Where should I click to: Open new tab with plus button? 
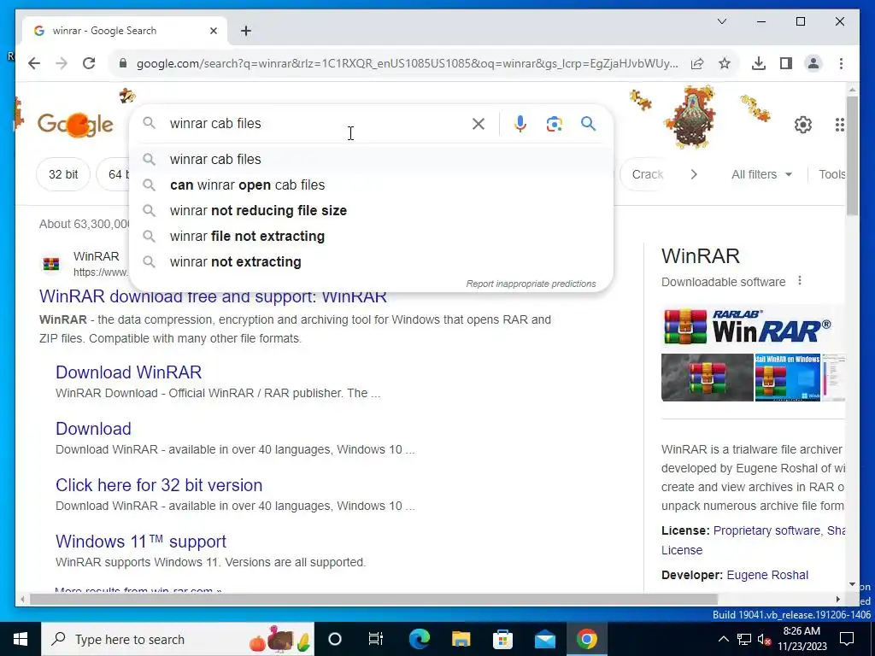(246, 31)
